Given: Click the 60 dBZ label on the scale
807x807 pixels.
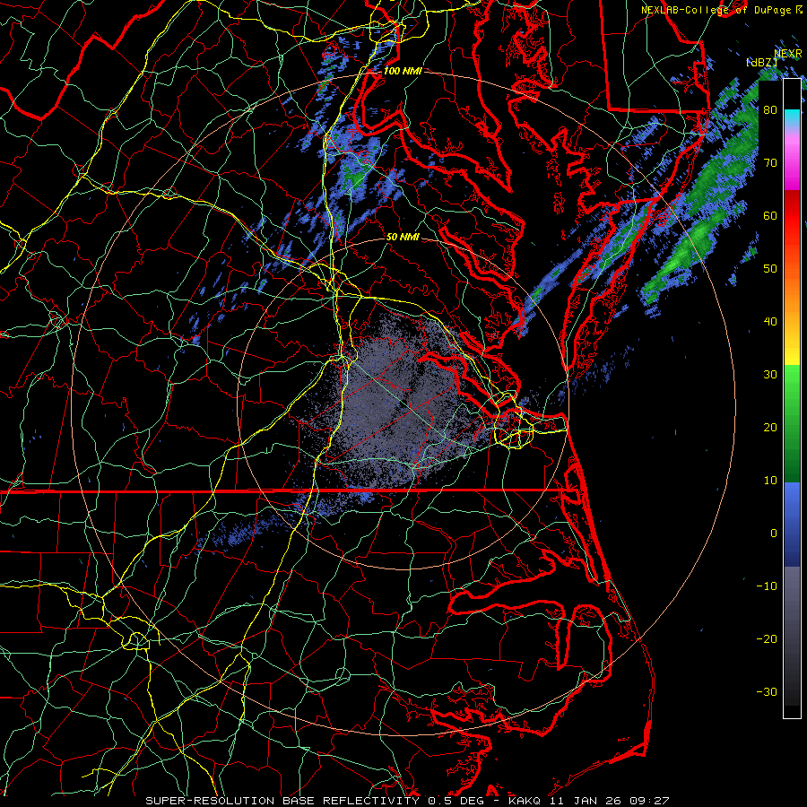Looking at the screenshot, I should (770, 216).
